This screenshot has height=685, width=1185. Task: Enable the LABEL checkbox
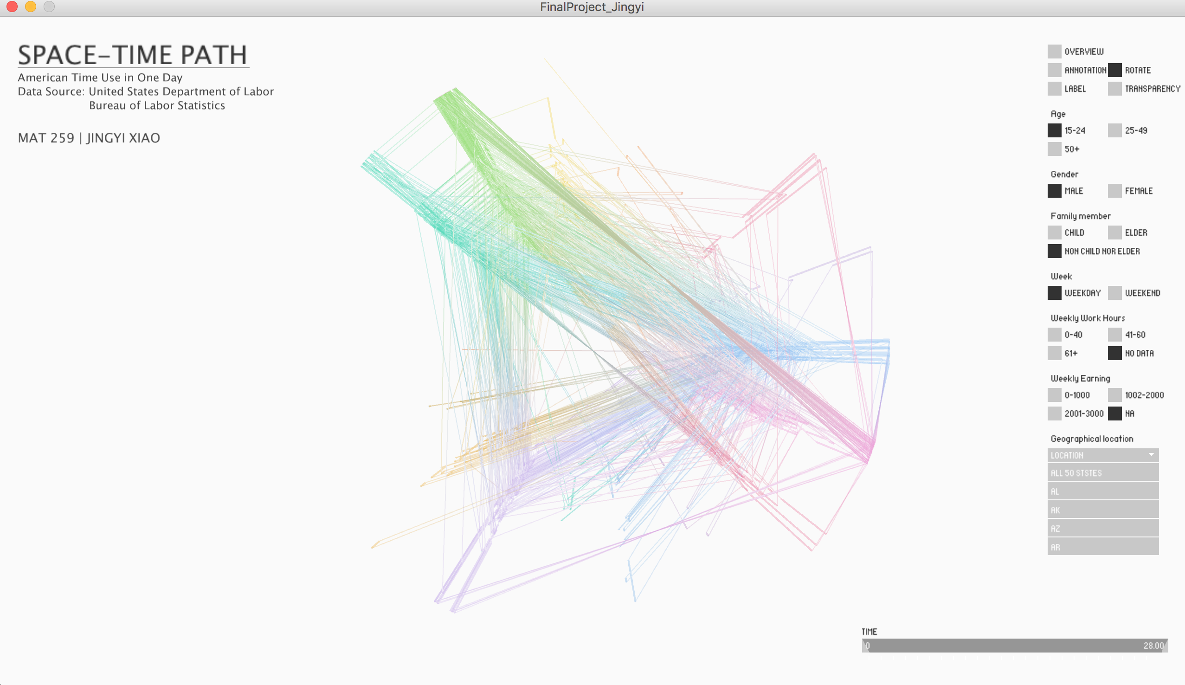pyautogui.click(x=1054, y=89)
